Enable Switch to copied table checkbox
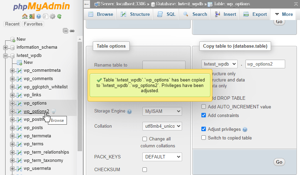 coord(203,138)
